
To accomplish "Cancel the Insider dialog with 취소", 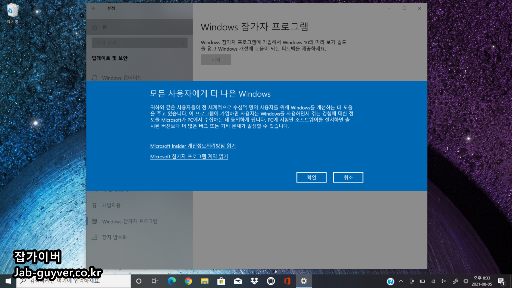I will click(x=348, y=177).
